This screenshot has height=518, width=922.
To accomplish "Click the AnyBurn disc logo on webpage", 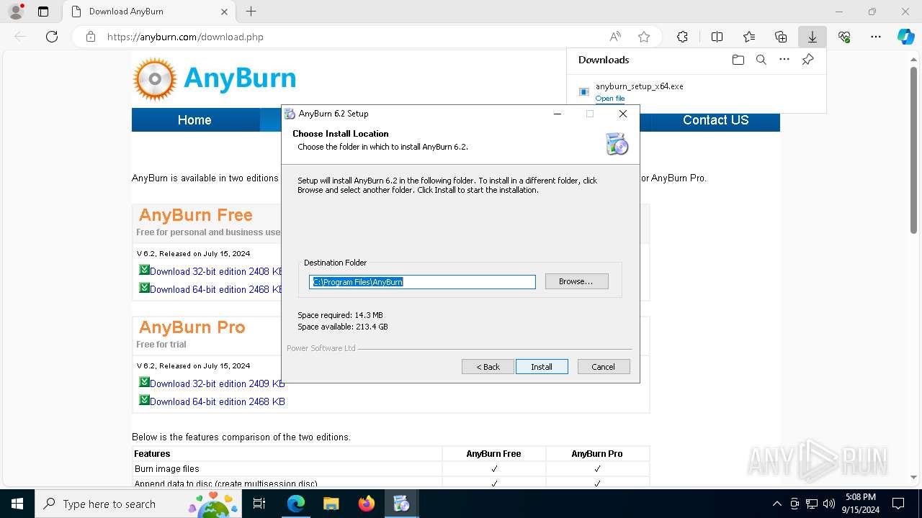I will tap(154, 79).
